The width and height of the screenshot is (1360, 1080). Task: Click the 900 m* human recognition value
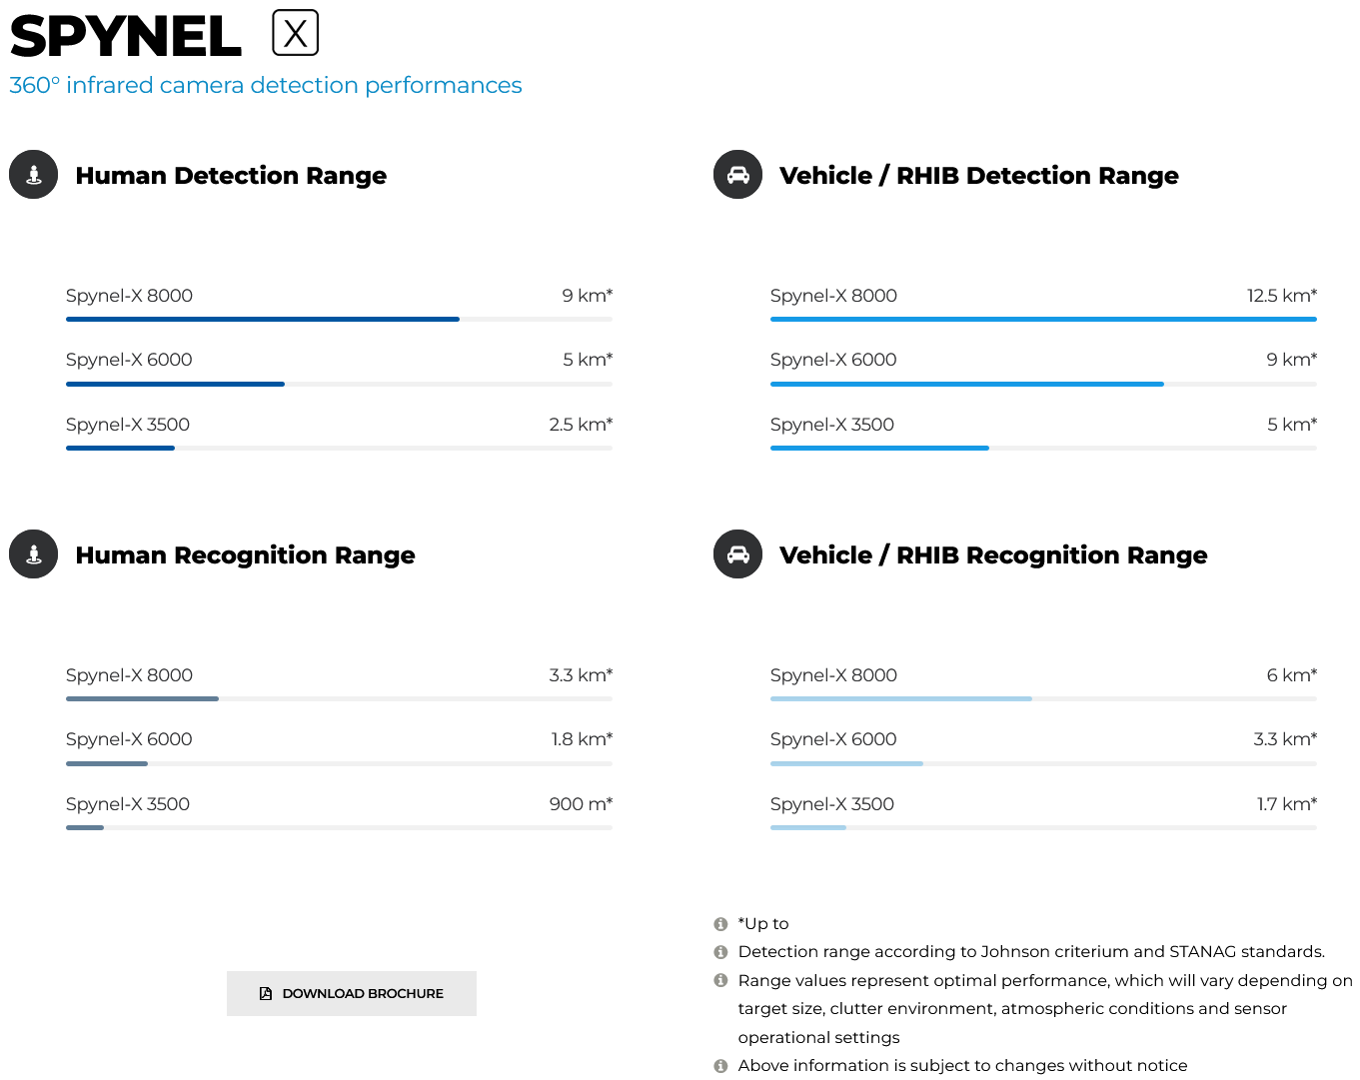tap(581, 804)
